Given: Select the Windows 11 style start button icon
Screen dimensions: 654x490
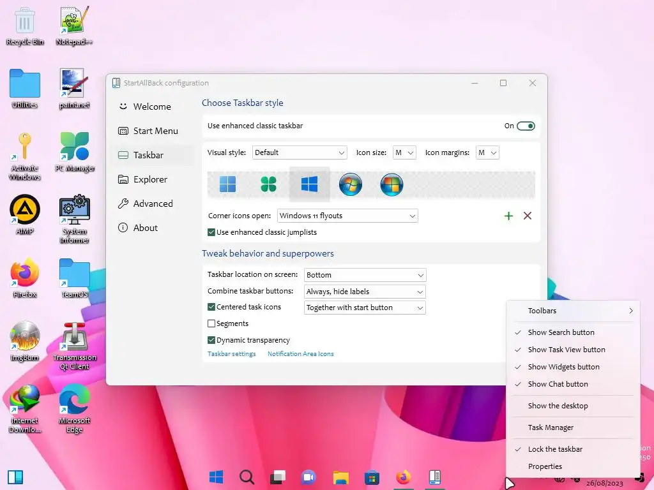Looking at the screenshot, I should coord(228,184).
